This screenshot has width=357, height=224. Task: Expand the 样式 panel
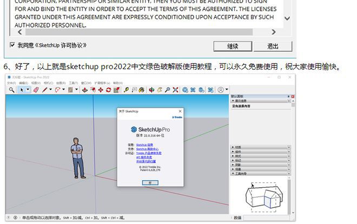(233, 156)
